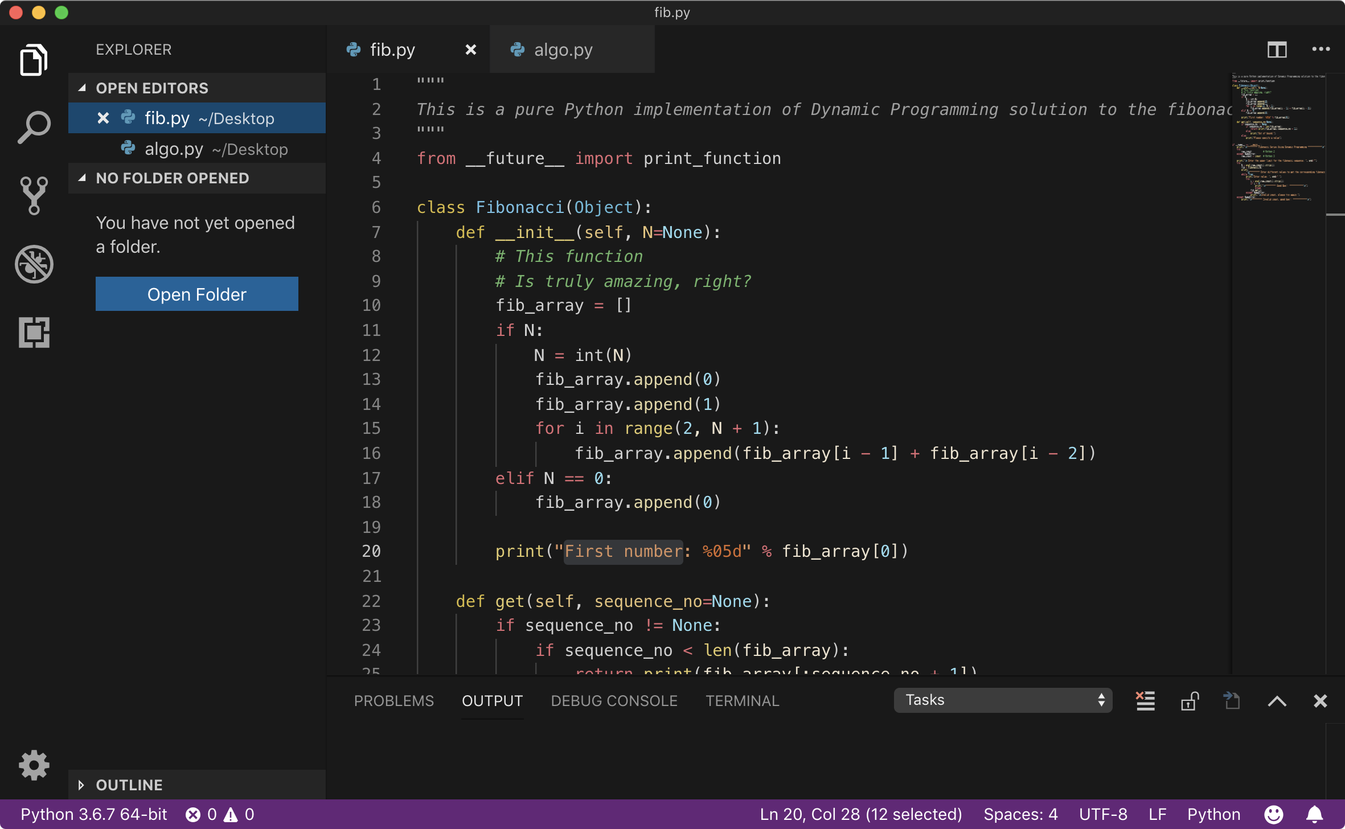Open the Debug view in activity bar
The height and width of the screenshot is (829, 1345).
[x=34, y=264]
